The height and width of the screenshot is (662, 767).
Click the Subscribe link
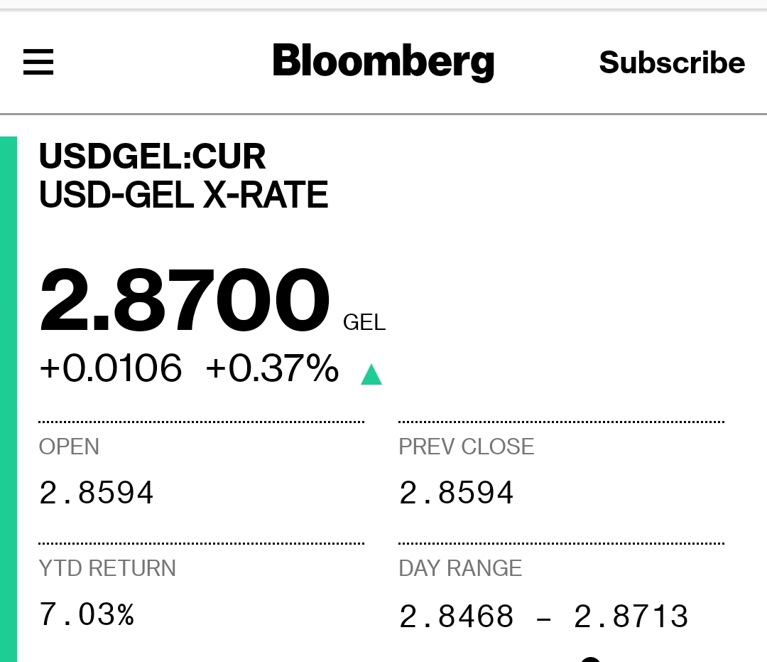click(672, 63)
